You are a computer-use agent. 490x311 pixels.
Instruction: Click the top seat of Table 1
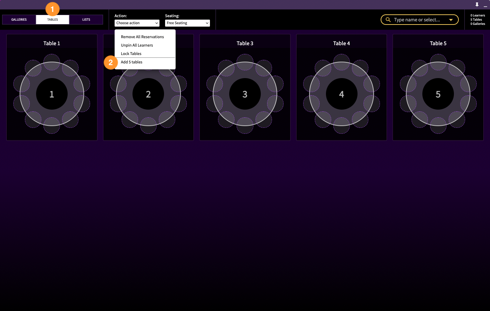pos(52,62)
